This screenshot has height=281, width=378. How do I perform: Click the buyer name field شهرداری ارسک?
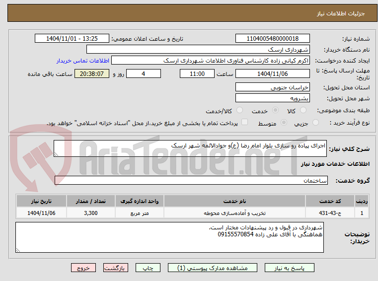198,50
